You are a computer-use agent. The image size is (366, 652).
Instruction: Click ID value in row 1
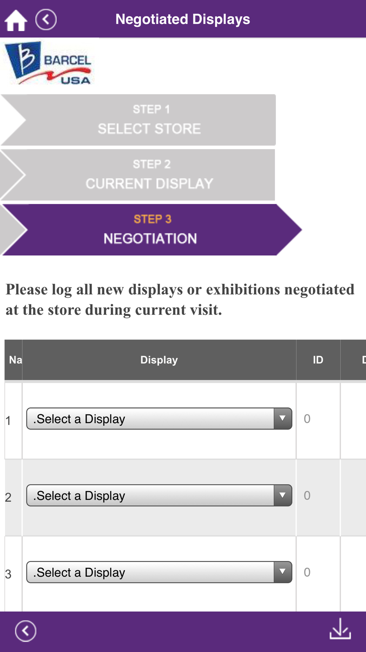pos(307,419)
